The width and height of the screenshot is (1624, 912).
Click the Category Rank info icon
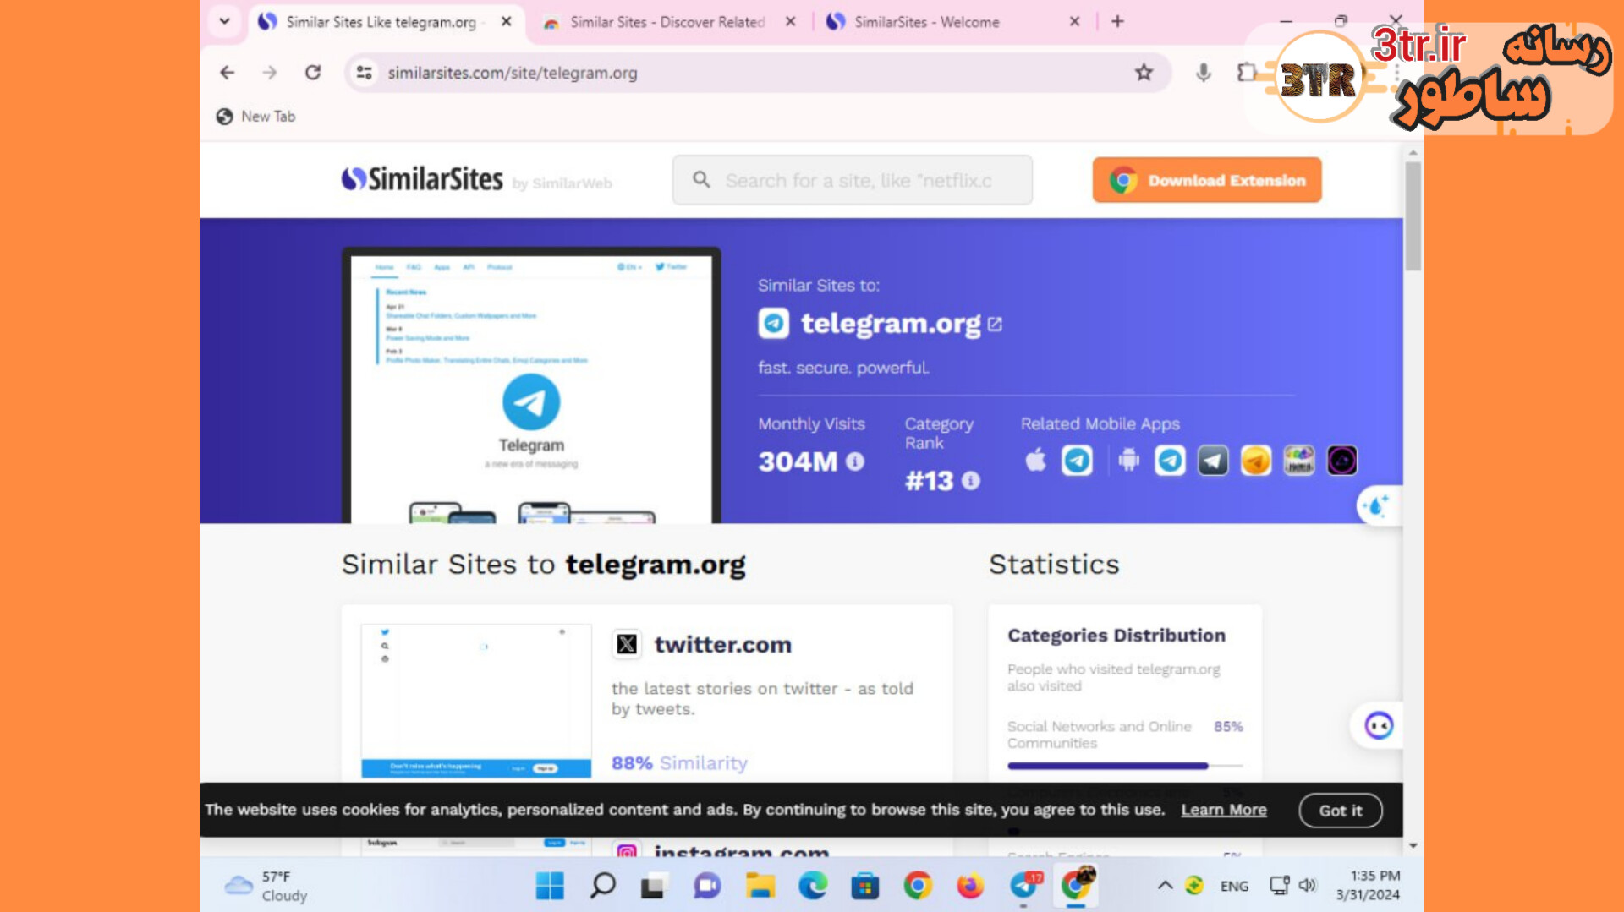click(x=971, y=481)
